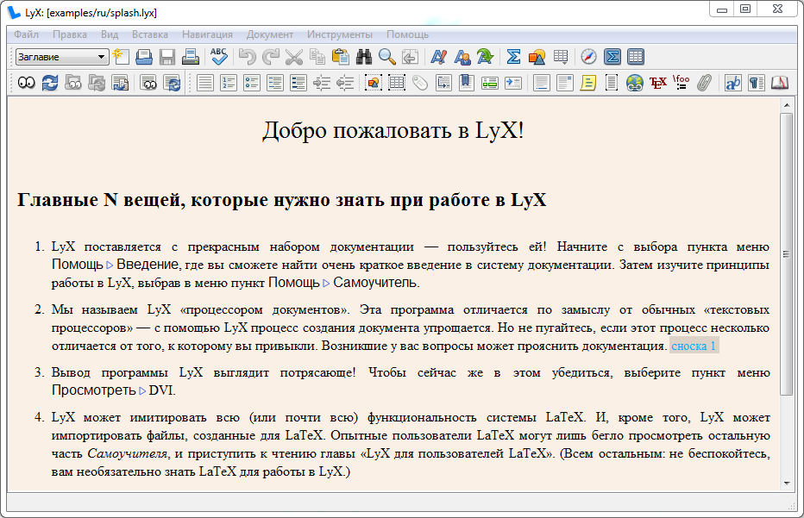Cut the selection with the scissors icon
The image size is (804, 518).
tap(294, 57)
